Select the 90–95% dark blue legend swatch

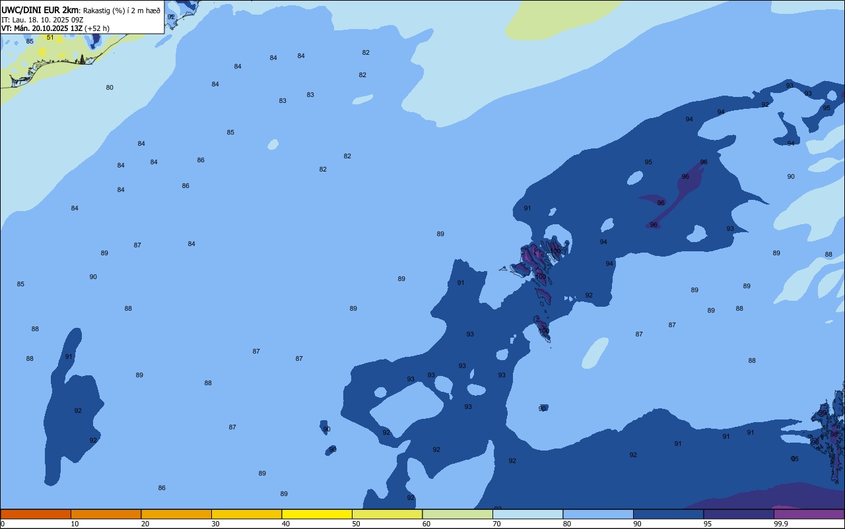(x=668, y=514)
